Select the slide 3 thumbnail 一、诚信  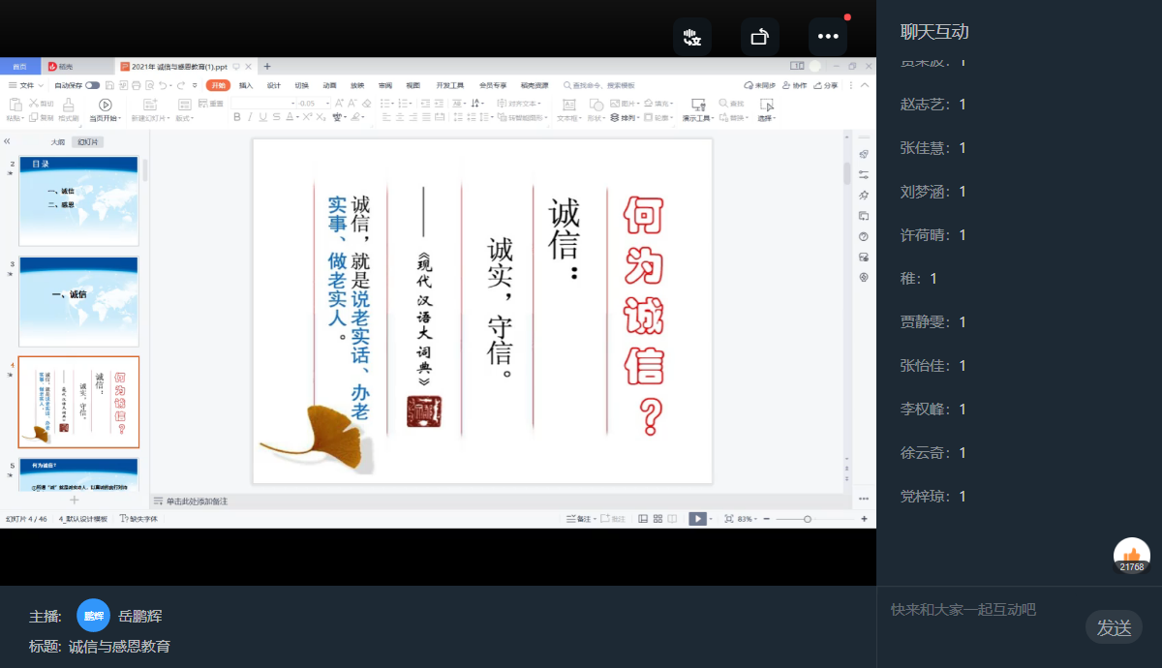click(x=78, y=301)
